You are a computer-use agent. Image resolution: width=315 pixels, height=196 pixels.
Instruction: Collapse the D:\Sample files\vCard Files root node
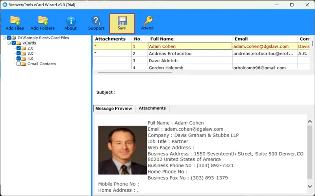pyautogui.click(x=4, y=38)
